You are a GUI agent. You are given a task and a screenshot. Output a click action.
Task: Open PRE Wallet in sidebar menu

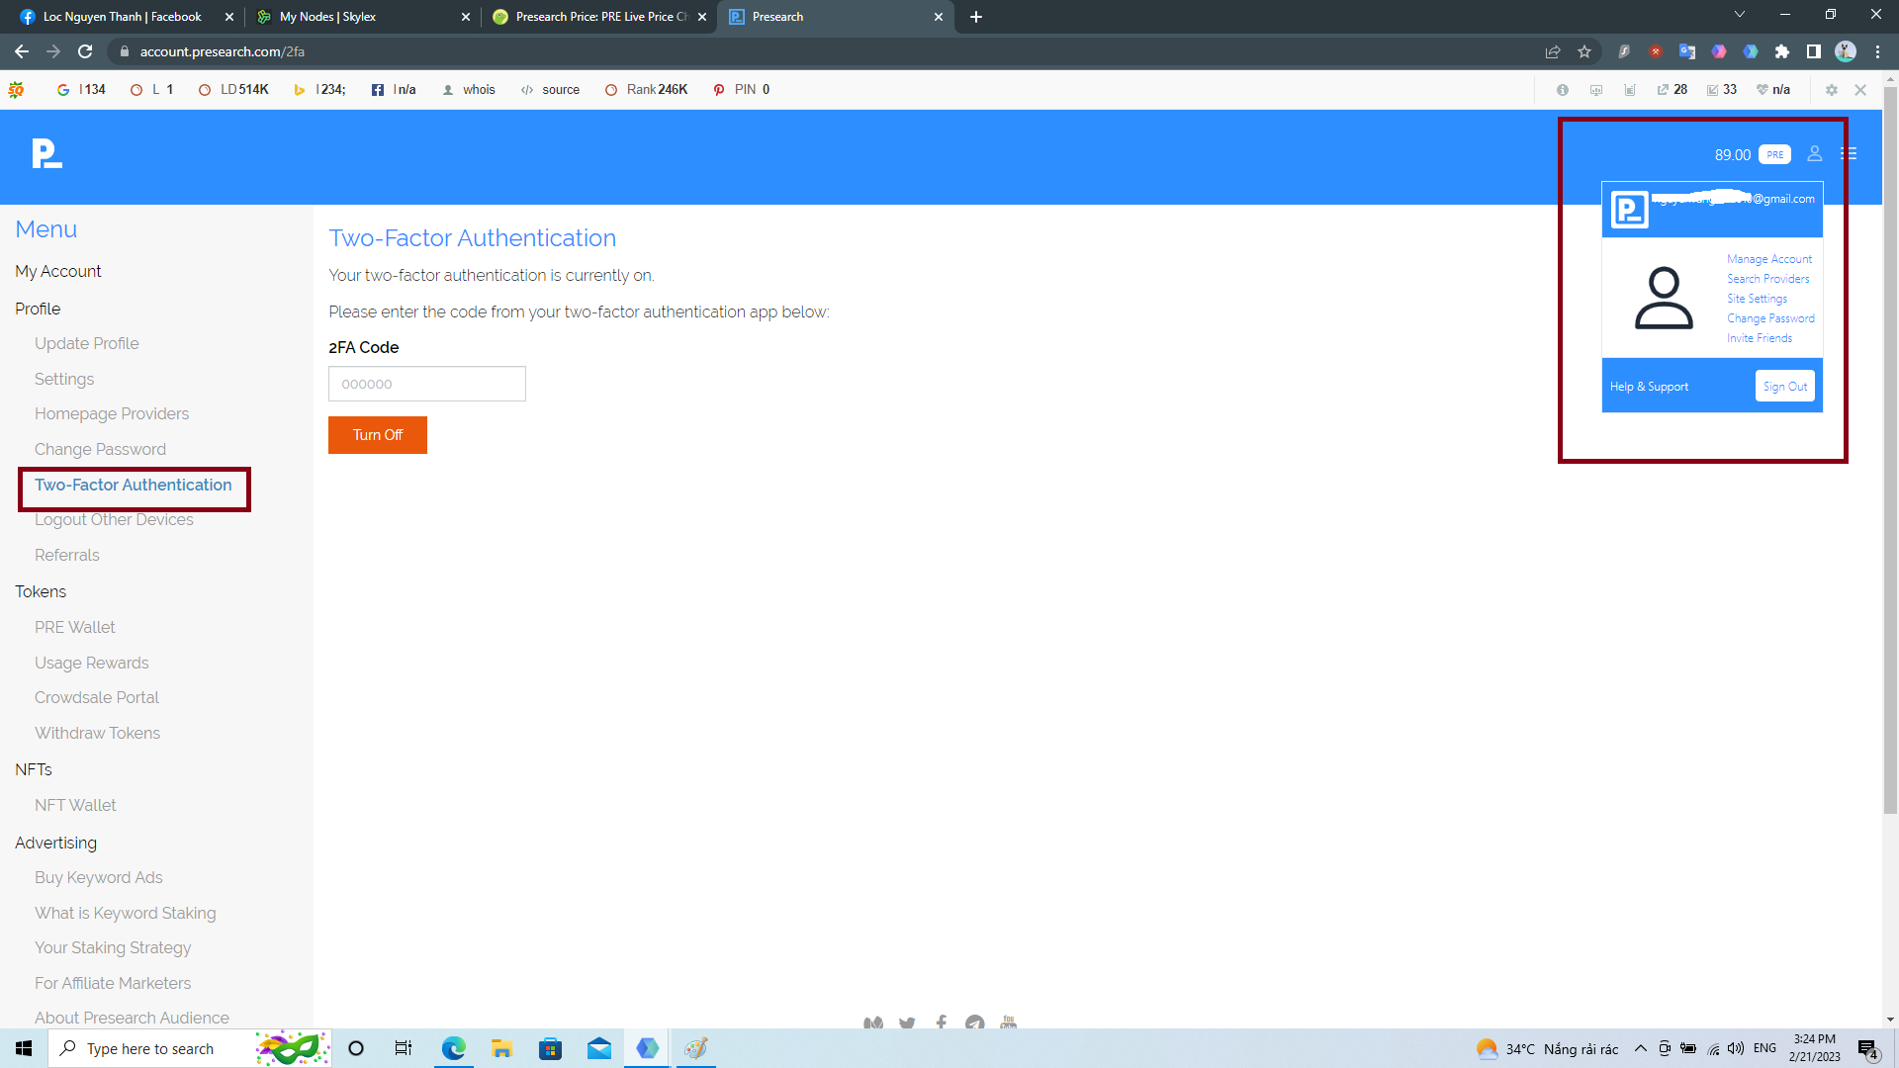(x=75, y=627)
